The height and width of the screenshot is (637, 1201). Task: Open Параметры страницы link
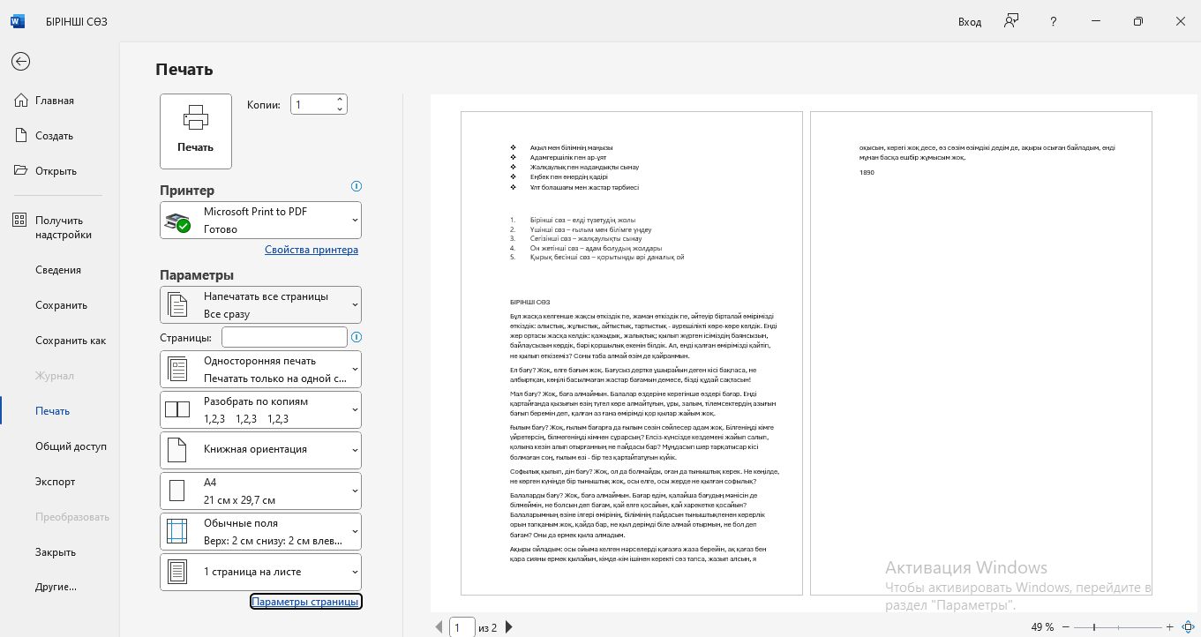[x=305, y=602]
